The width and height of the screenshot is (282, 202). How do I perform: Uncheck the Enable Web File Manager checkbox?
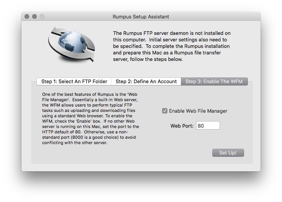click(164, 111)
